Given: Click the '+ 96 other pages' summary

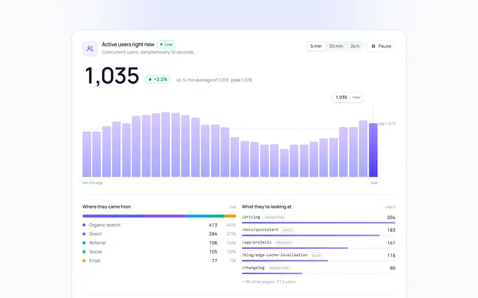Looking at the screenshot, I should [269, 282].
